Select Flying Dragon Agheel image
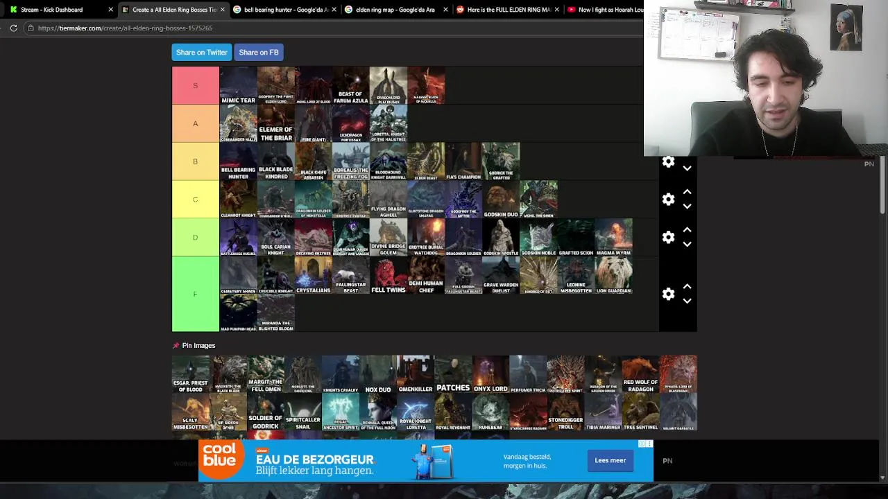The image size is (888, 499). coord(388,200)
